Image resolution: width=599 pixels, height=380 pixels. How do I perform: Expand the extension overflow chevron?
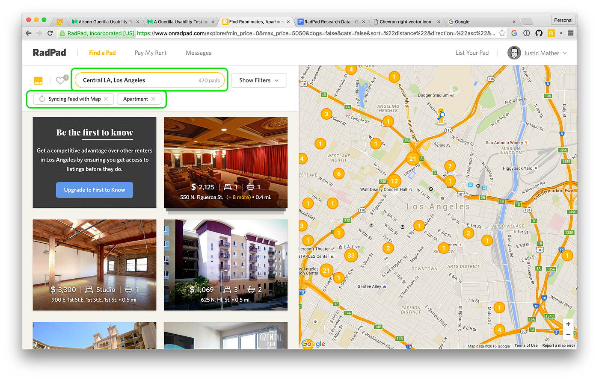click(561, 33)
